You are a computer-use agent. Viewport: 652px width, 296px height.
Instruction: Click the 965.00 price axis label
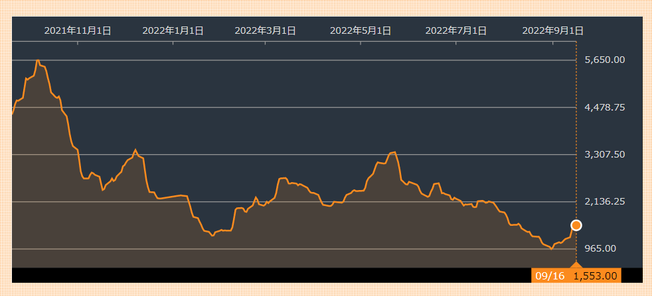[600, 249]
